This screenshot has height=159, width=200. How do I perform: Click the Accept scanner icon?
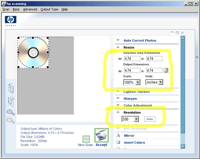[102, 135]
